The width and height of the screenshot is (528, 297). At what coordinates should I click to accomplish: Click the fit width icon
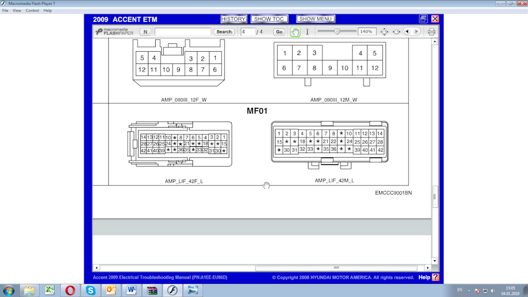pos(397,32)
